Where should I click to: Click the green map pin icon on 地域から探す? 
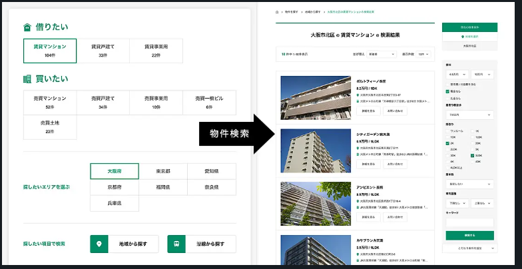(x=99, y=244)
